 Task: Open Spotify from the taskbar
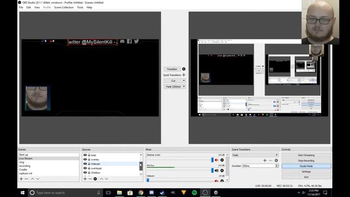pyautogui.click(x=195, y=193)
